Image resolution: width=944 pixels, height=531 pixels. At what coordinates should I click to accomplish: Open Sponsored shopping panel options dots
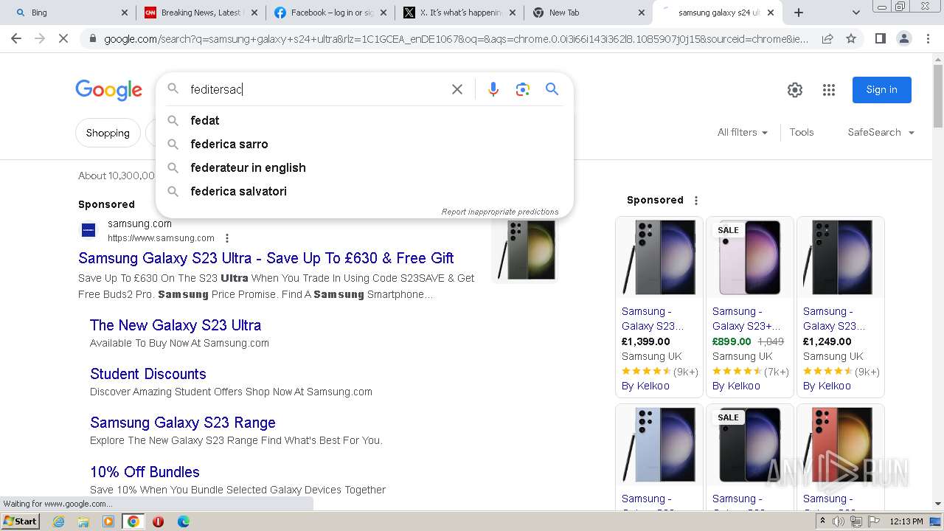(x=695, y=200)
